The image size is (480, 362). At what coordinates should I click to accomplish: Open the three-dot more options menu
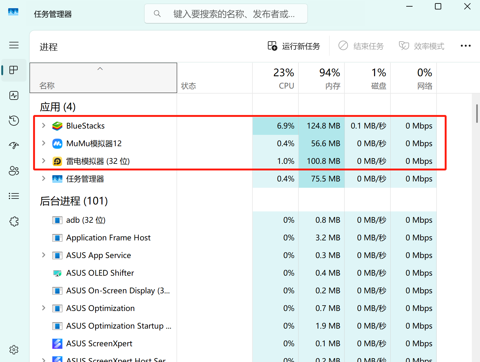[x=466, y=46]
